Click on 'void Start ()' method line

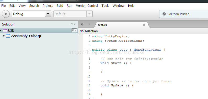[x=116, y=63]
